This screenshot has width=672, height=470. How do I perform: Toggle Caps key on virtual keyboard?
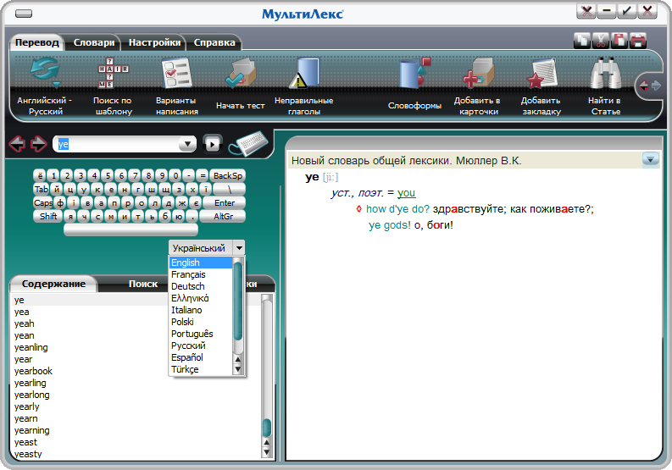coord(43,202)
